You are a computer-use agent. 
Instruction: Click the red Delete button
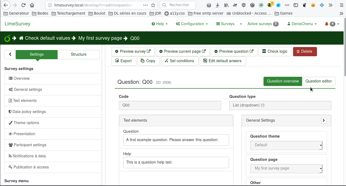[x=305, y=51]
